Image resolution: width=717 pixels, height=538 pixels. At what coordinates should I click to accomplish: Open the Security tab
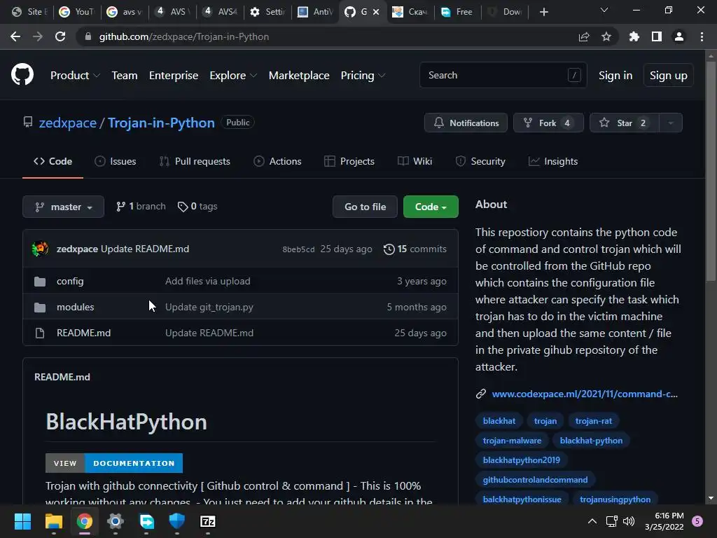(480, 162)
